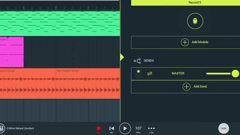This screenshot has height=135, width=240.
Task: Undo the last action
Action: (223, 128)
